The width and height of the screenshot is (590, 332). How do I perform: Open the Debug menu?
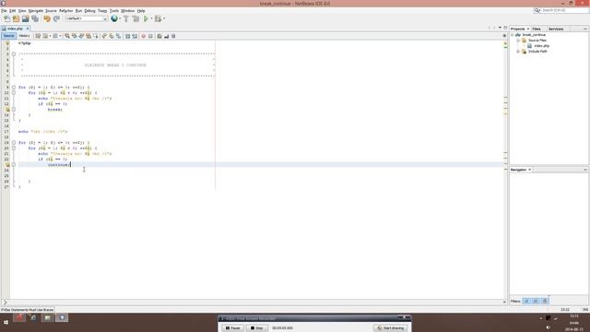pyautogui.click(x=89, y=11)
